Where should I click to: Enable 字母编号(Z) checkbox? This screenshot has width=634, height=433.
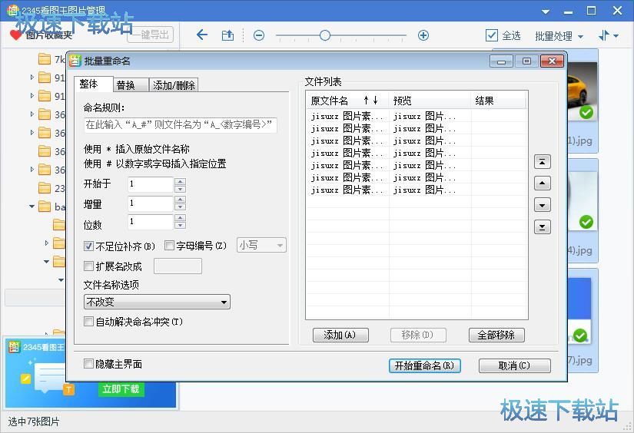[x=169, y=245]
